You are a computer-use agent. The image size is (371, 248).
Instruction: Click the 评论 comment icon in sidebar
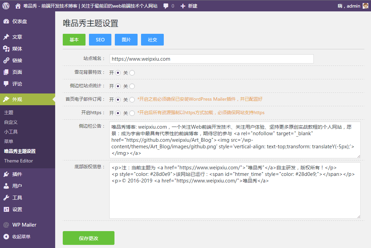[x=6, y=84]
